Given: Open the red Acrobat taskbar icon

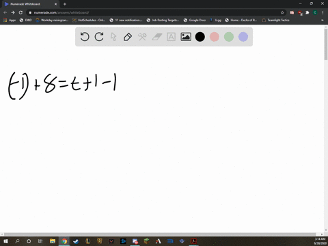Looking at the screenshot, I should point(193,241).
